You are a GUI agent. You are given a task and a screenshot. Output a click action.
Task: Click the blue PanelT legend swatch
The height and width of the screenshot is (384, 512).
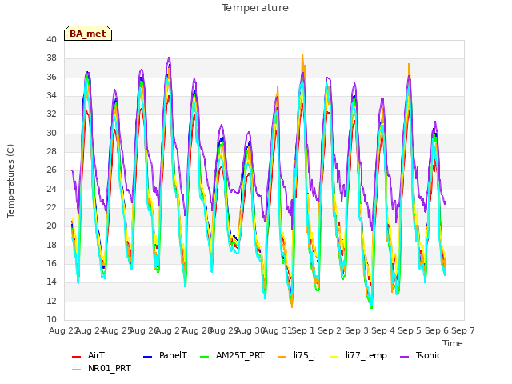pos(147,357)
